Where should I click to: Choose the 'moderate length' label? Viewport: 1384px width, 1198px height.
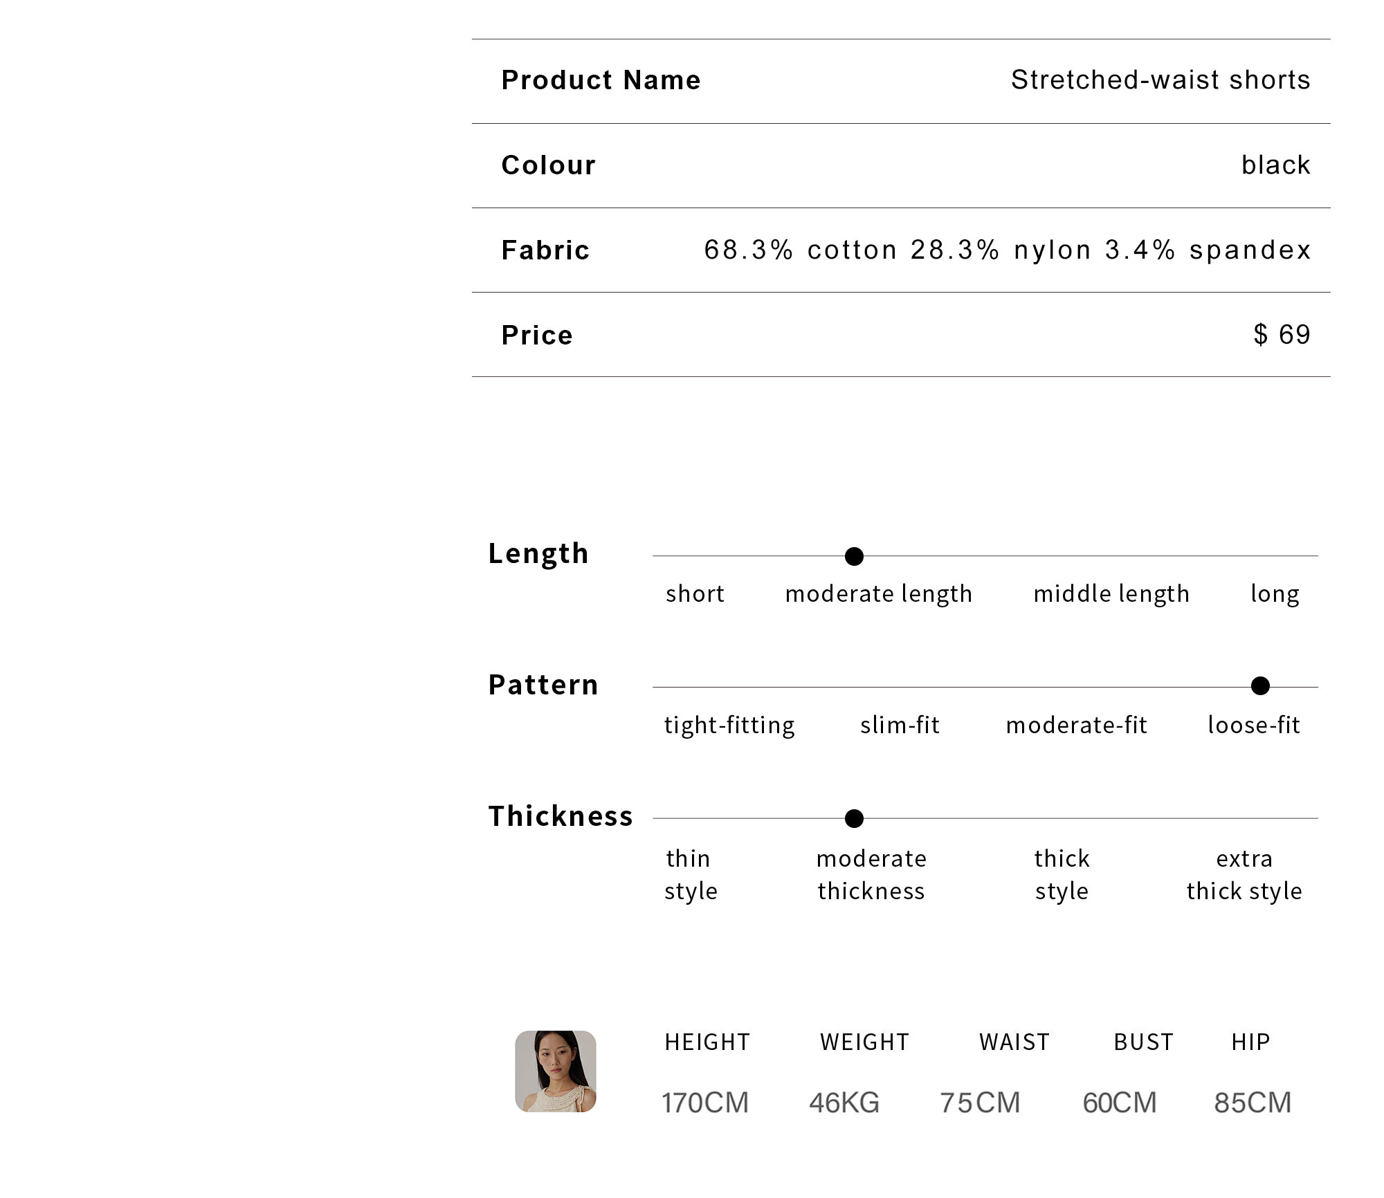click(879, 594)
